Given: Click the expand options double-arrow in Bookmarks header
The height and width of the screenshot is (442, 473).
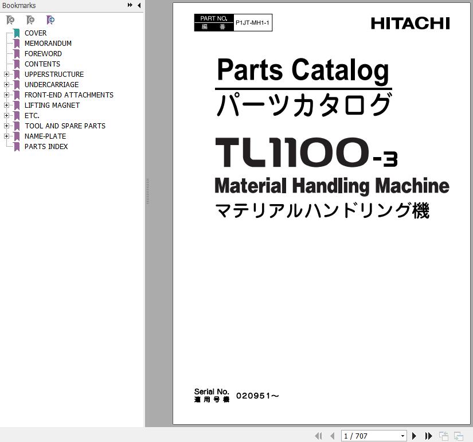Looking at the screenshot, I should tap(130, 5).
